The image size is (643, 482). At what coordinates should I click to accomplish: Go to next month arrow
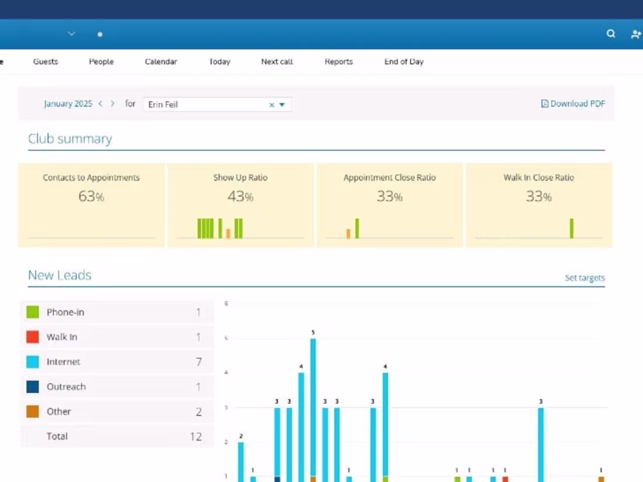tap(112, 103)
